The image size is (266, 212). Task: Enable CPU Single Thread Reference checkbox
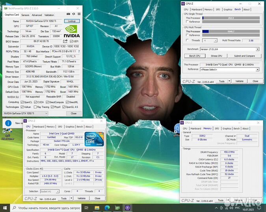point(187,22)
